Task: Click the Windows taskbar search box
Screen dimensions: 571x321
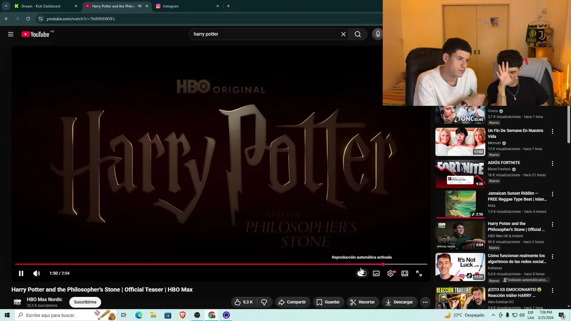Action: [65, 315]
